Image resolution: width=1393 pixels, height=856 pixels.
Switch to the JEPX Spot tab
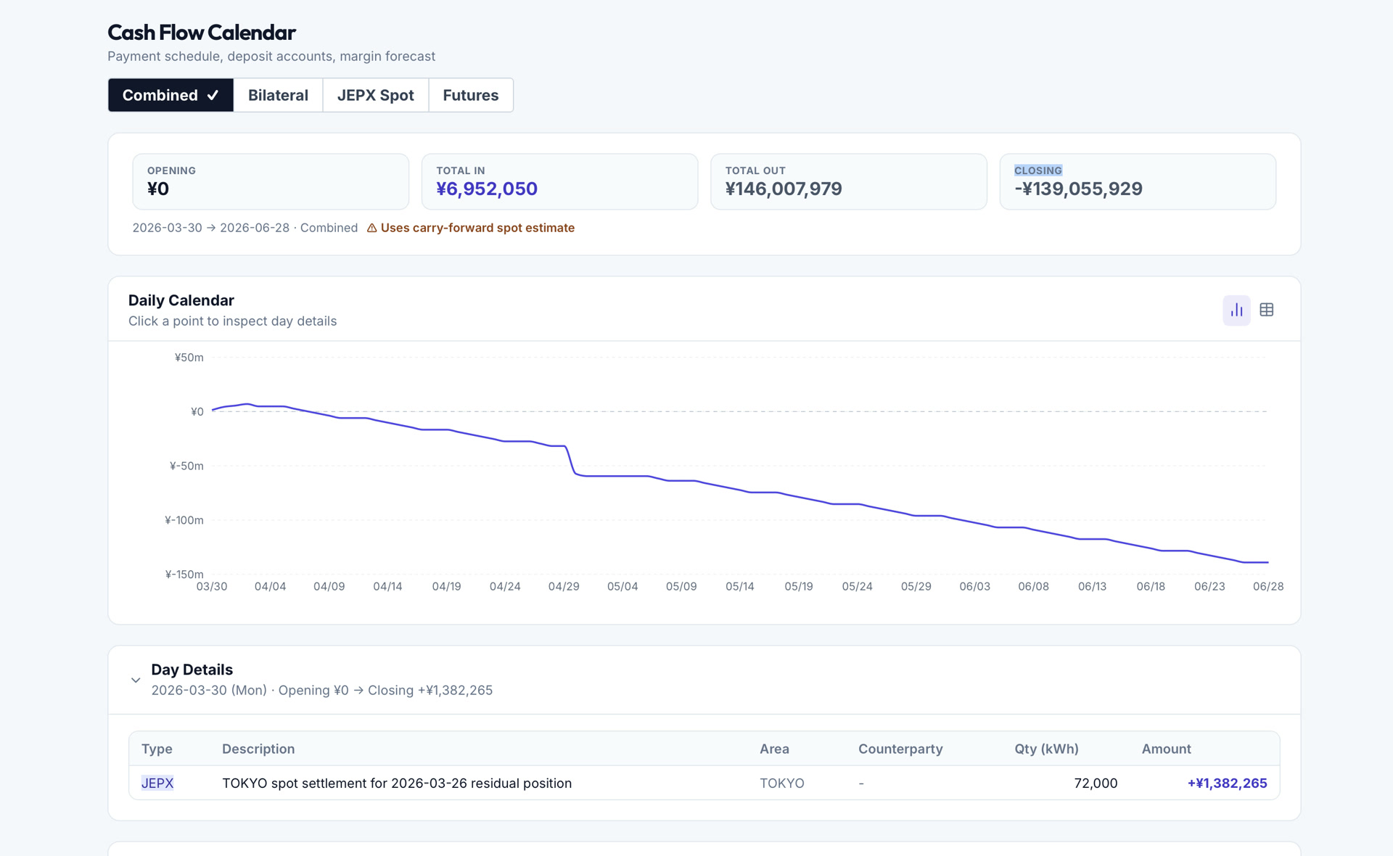pyautogui.click(x=375, y=95)
